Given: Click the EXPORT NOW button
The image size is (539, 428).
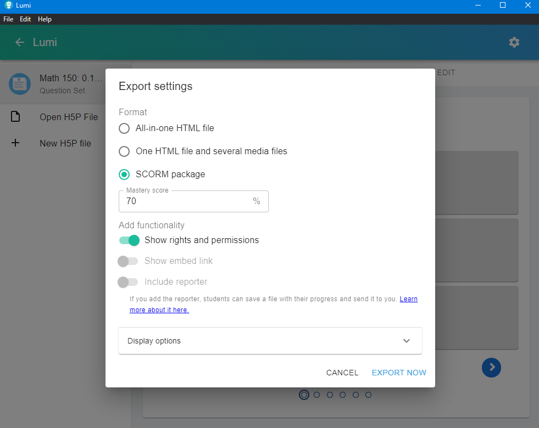Looking at the screenshot, I should 399,373.
